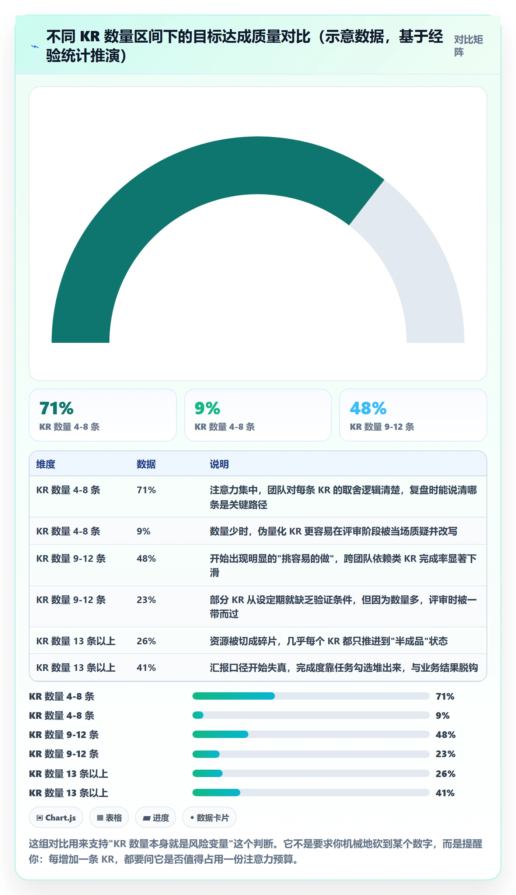The image size is (516, 895).
Task: Click the table description starting with 开始出现明显的
Action: click(x=343, y=565)
